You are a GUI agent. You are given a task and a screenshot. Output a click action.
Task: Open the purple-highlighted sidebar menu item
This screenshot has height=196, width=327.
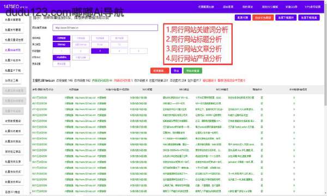13,50
